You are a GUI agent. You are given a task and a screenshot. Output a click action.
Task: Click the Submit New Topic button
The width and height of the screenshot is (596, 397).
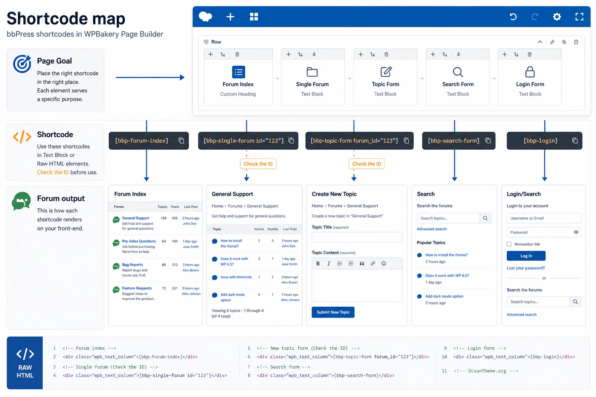[333, 312]
